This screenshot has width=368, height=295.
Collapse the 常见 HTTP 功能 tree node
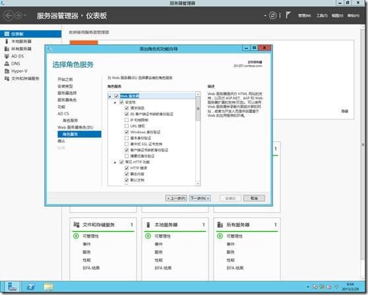pyautogui.click(x=115, y=162)
